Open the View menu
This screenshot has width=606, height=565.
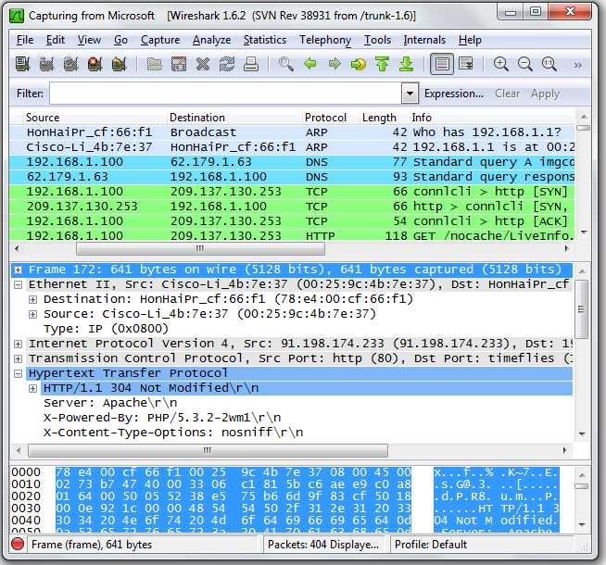pos(89,40)
